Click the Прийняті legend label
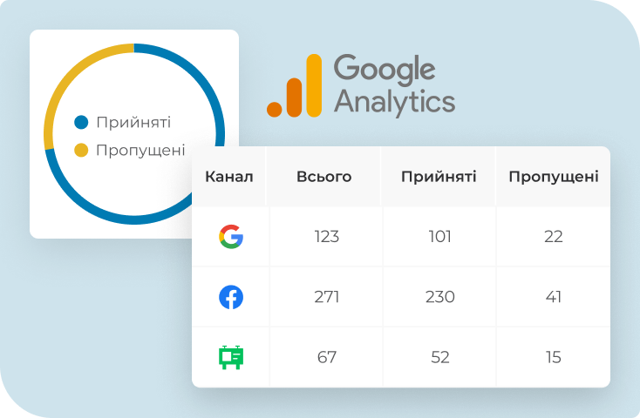The image size is (640, 418). [x=133, y=122]
